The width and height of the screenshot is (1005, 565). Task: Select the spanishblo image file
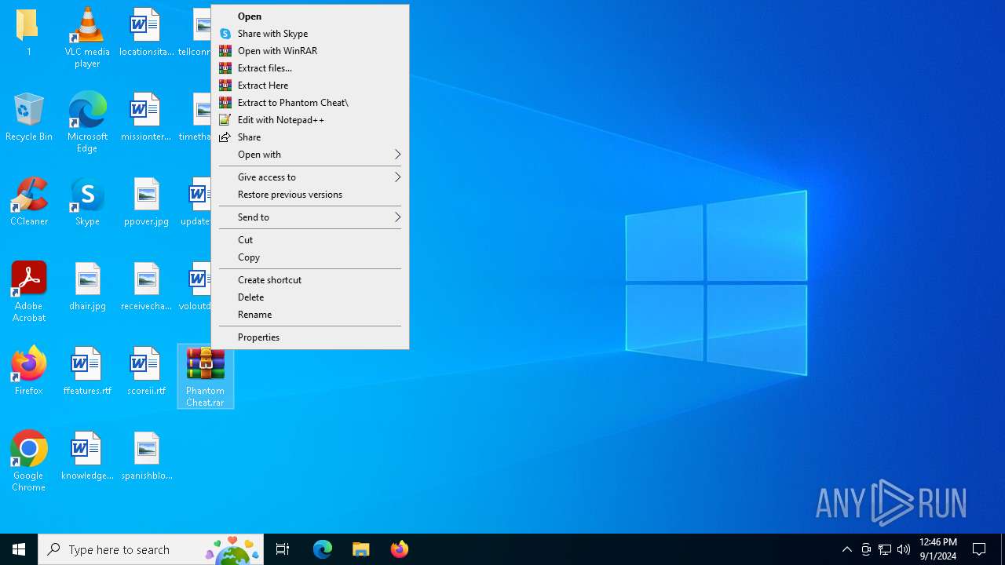coord(146,456)
